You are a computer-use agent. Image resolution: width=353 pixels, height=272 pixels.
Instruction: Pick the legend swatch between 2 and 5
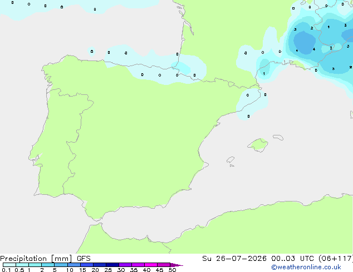[x=48, y=265]
